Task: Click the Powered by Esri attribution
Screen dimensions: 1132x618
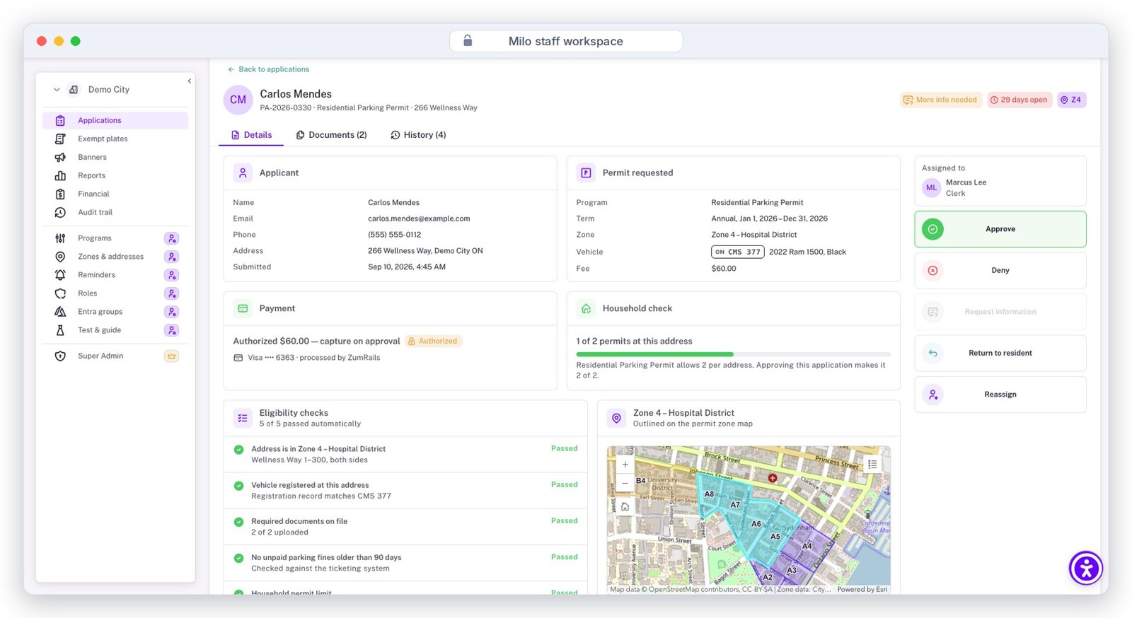Action: (x=862, y=589)
